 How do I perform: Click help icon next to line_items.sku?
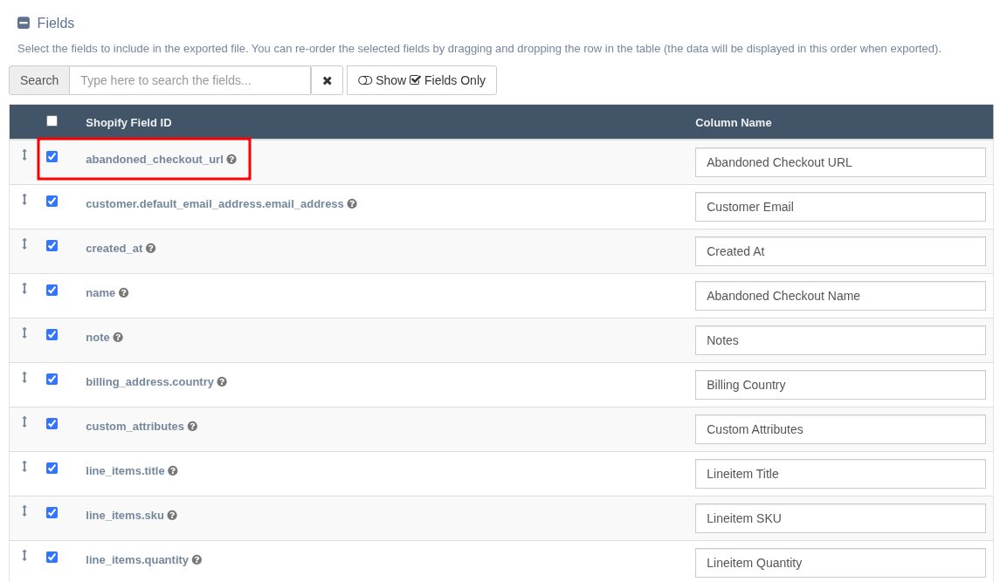pyautogui.click(x=172, y=516)
